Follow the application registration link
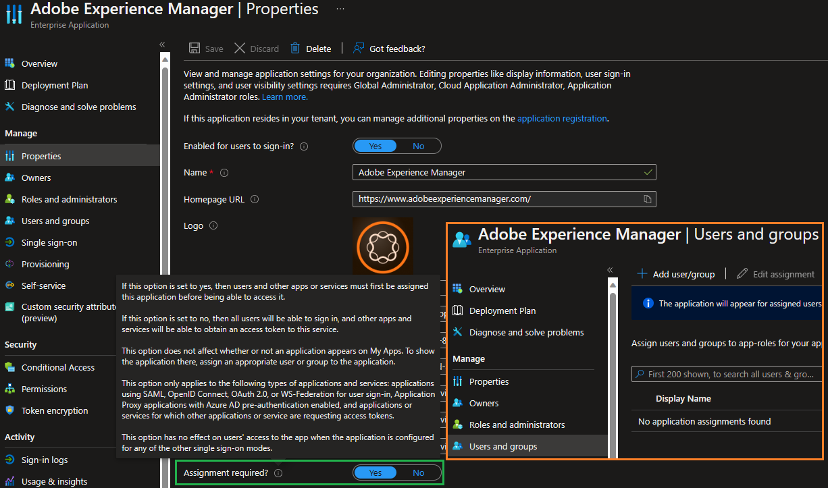Image resolution: width=828 pixels, height=488 pixels. 562,118
